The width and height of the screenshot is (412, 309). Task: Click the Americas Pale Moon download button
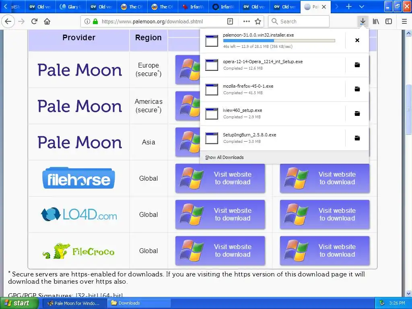187,106
